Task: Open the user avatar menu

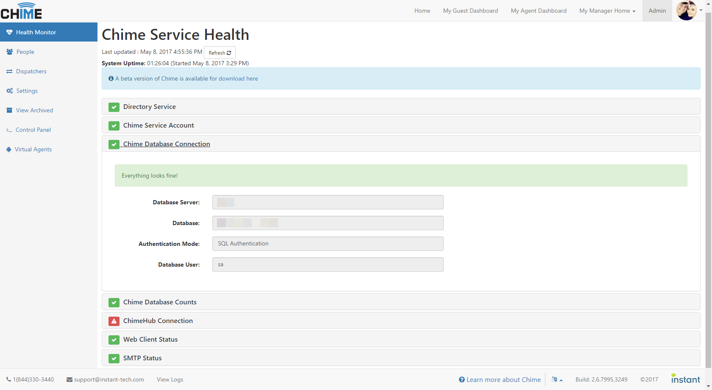Action: pyautogui.click(x=690, y=11)
